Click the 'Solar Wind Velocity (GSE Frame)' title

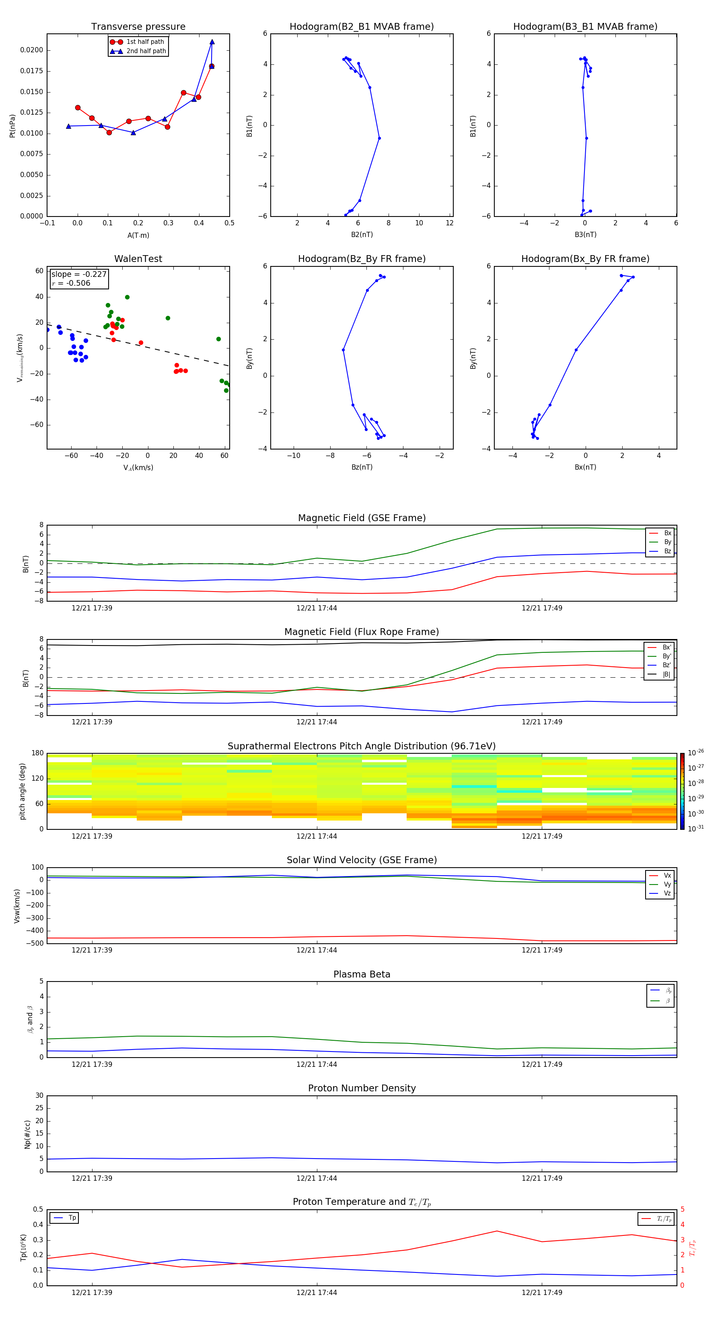[362, 860]
